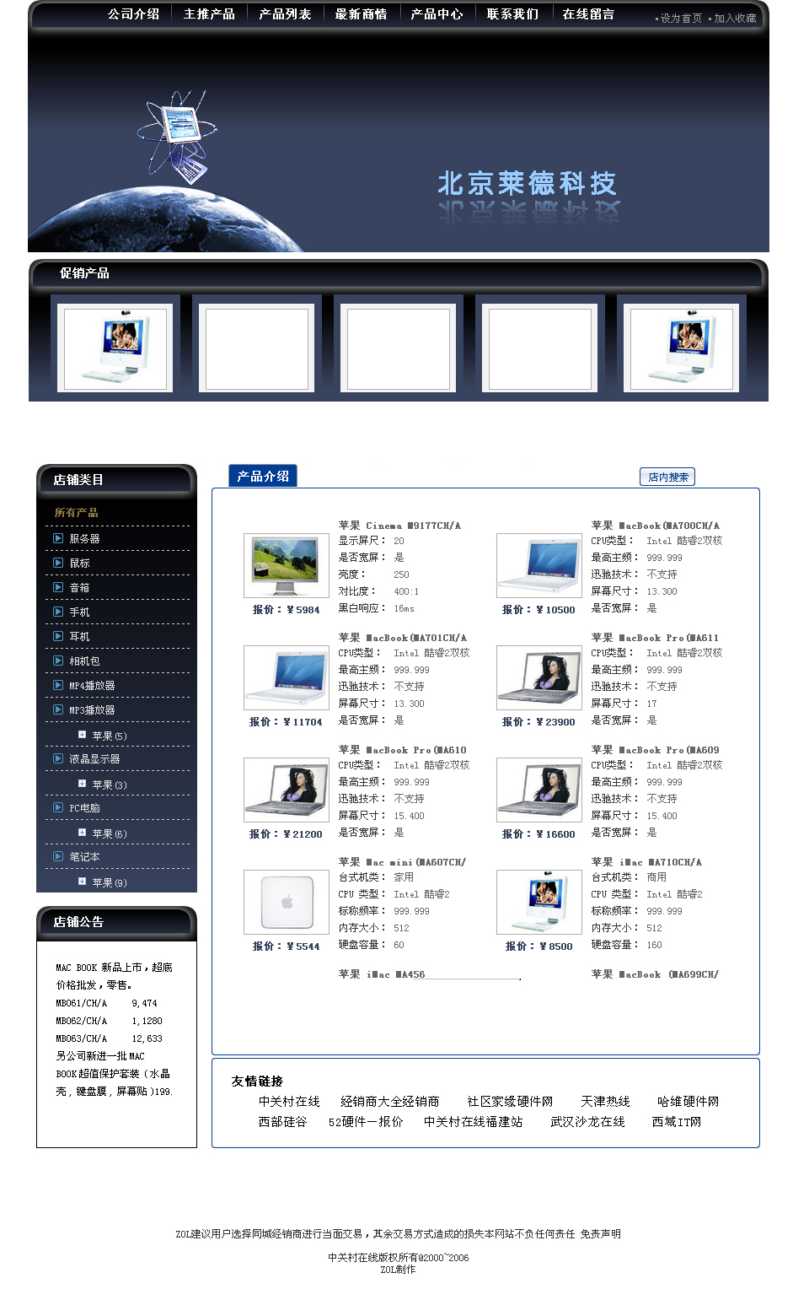Viewport: 793px width, 1316px height.
Task: Visit the 社区家缘硬件网 link
Action: point(510,1102)
